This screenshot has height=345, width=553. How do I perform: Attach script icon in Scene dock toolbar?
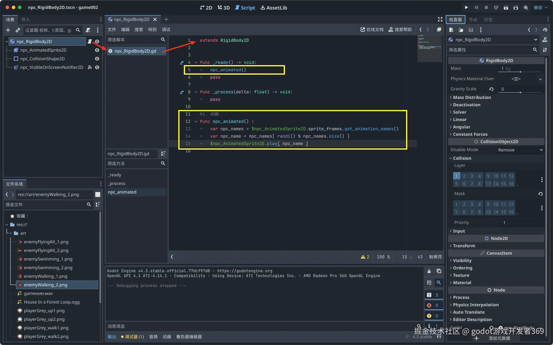pos(88,30)
